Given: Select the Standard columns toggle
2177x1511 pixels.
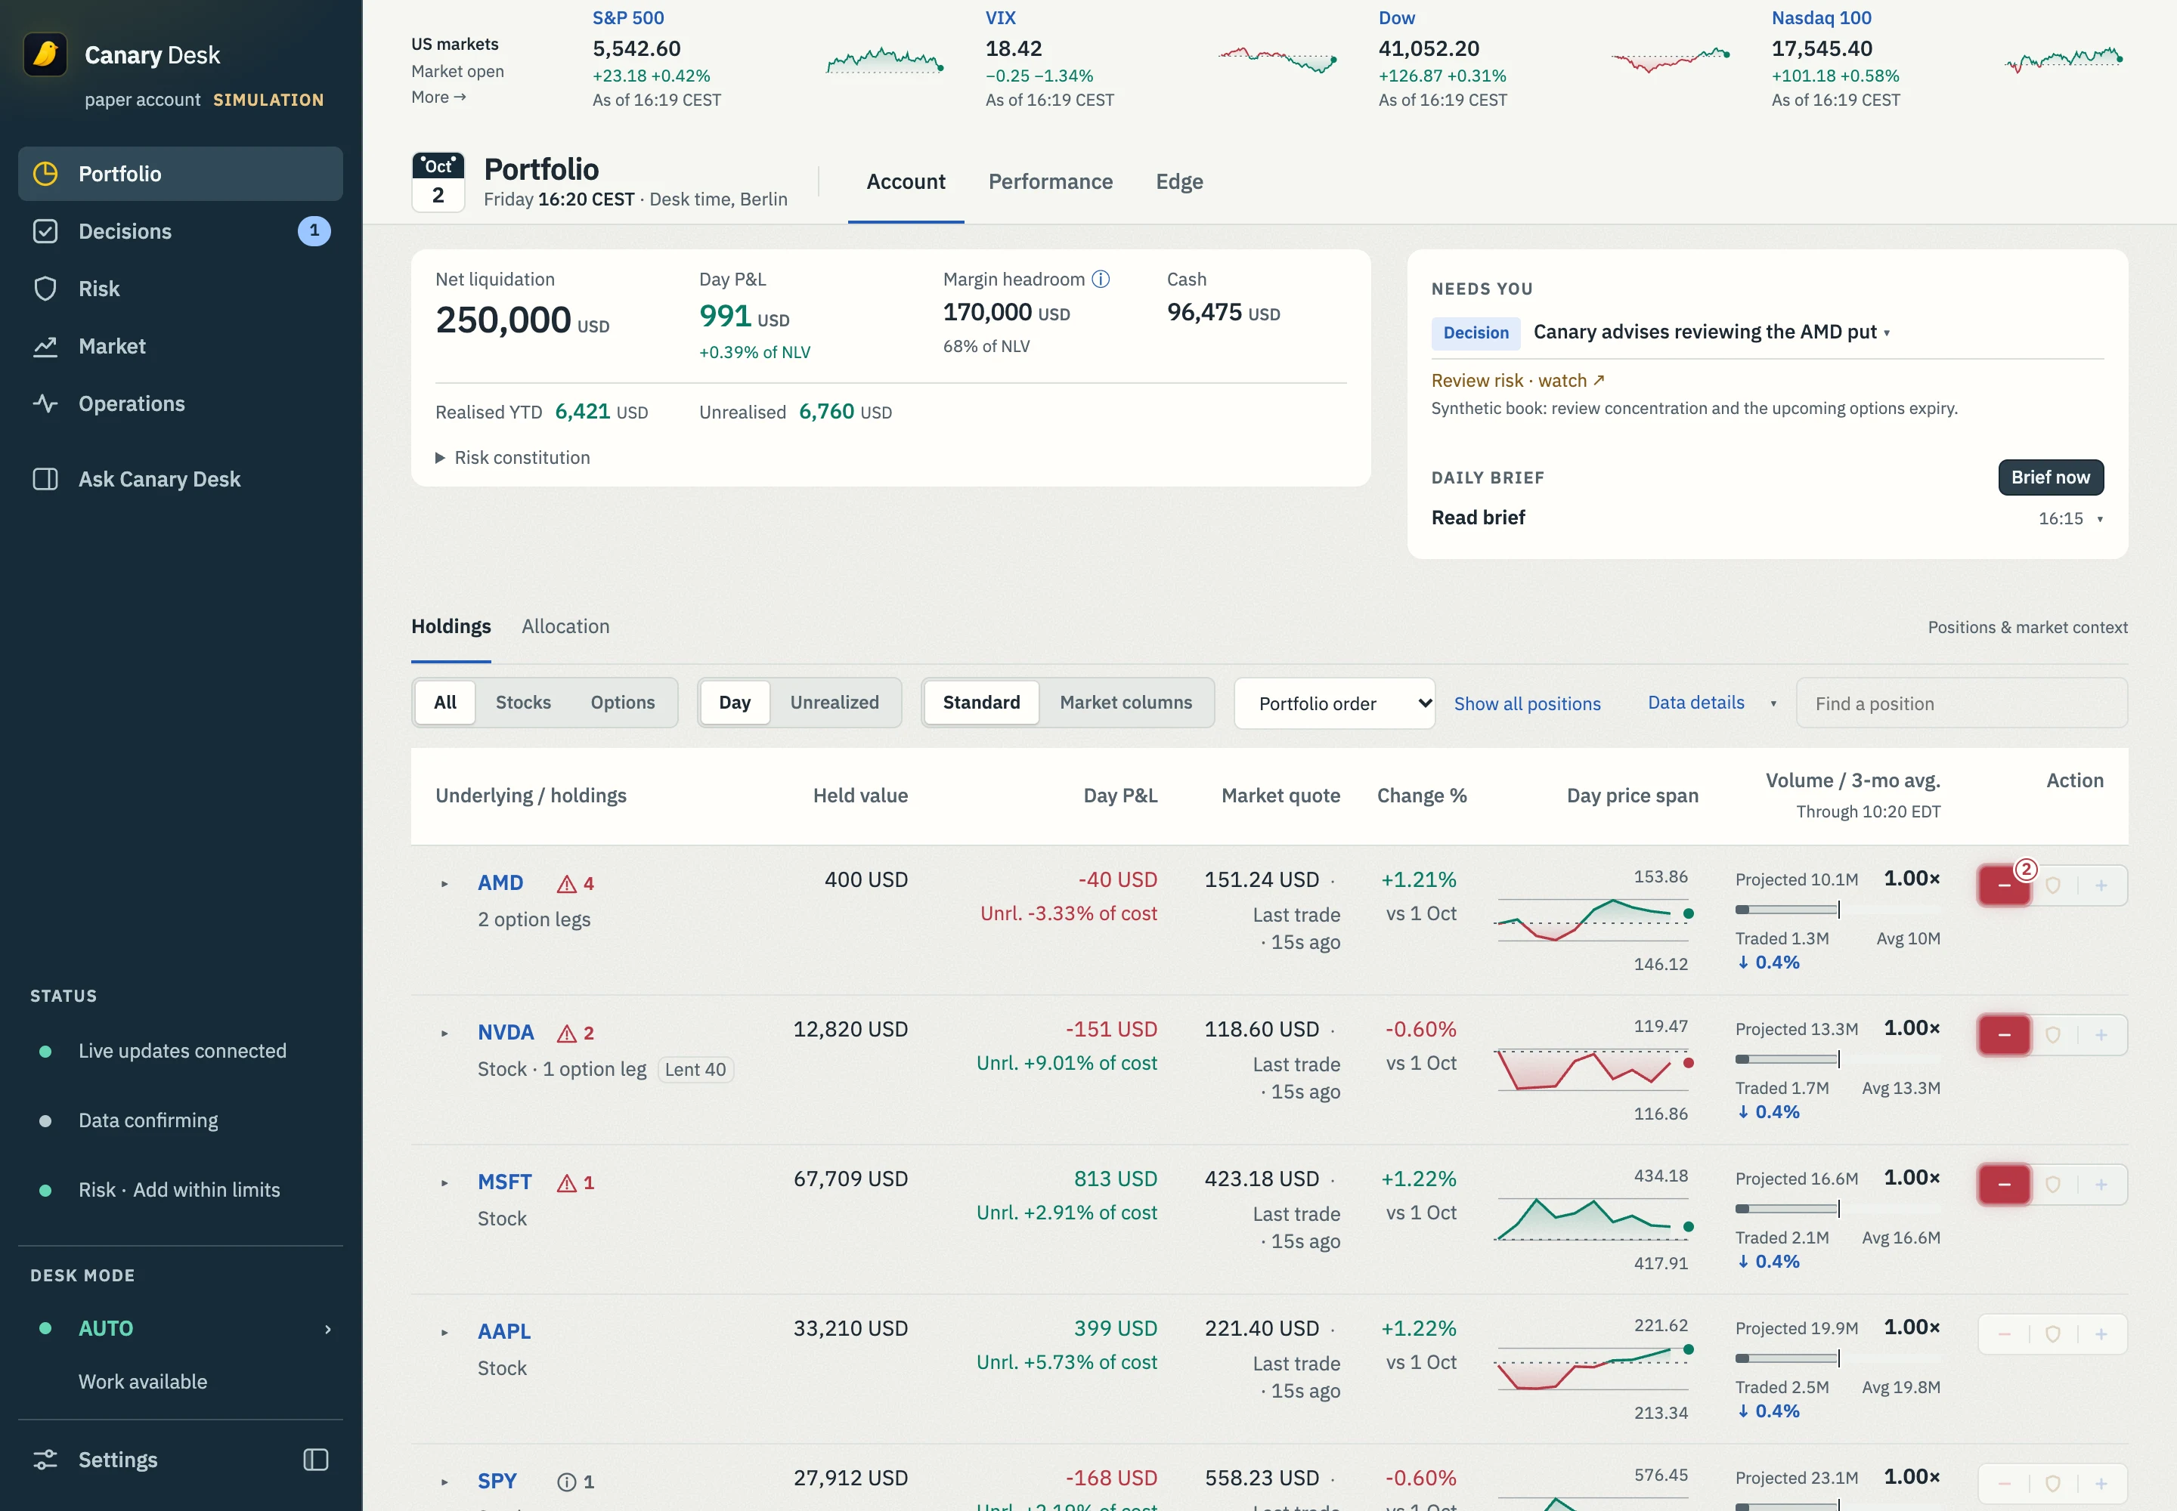Looking at the screenshot, I should (980, 703).
